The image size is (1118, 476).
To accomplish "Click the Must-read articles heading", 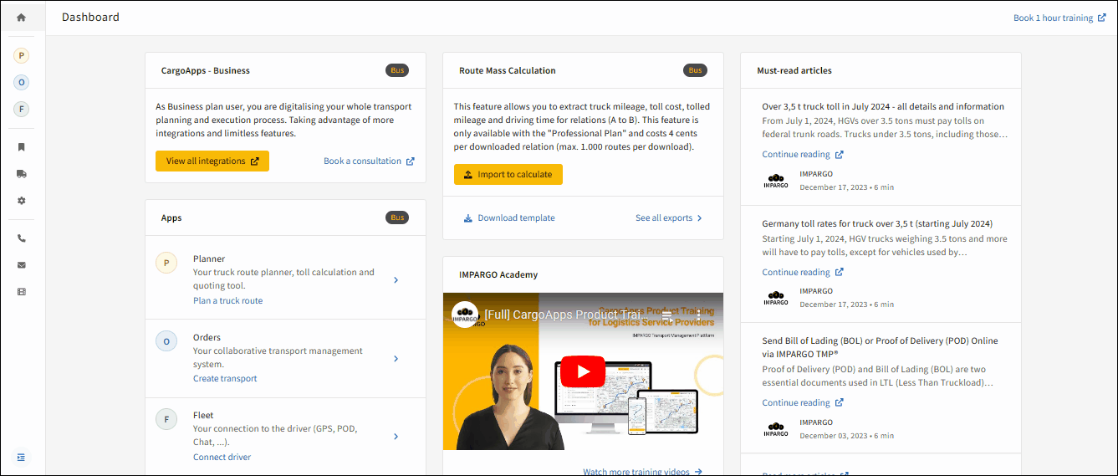I will coord(794,70).
